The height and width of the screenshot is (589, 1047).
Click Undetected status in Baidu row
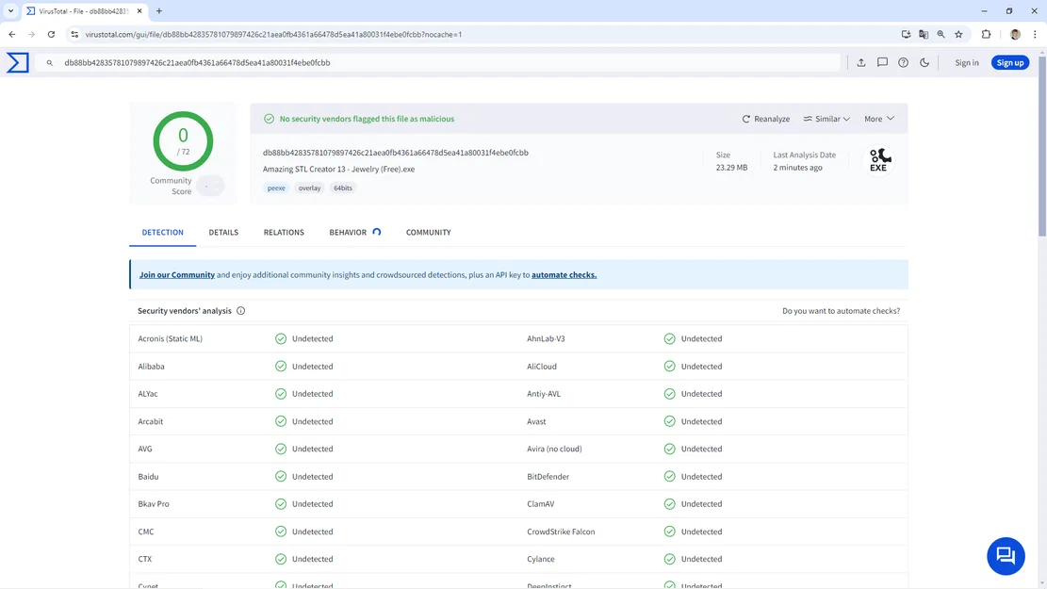(x=313, y=476)
